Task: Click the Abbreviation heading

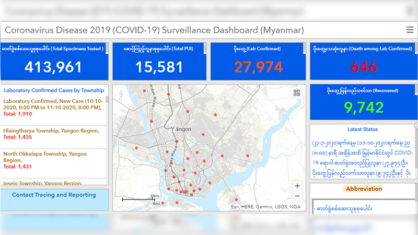Action: [364, 189]
